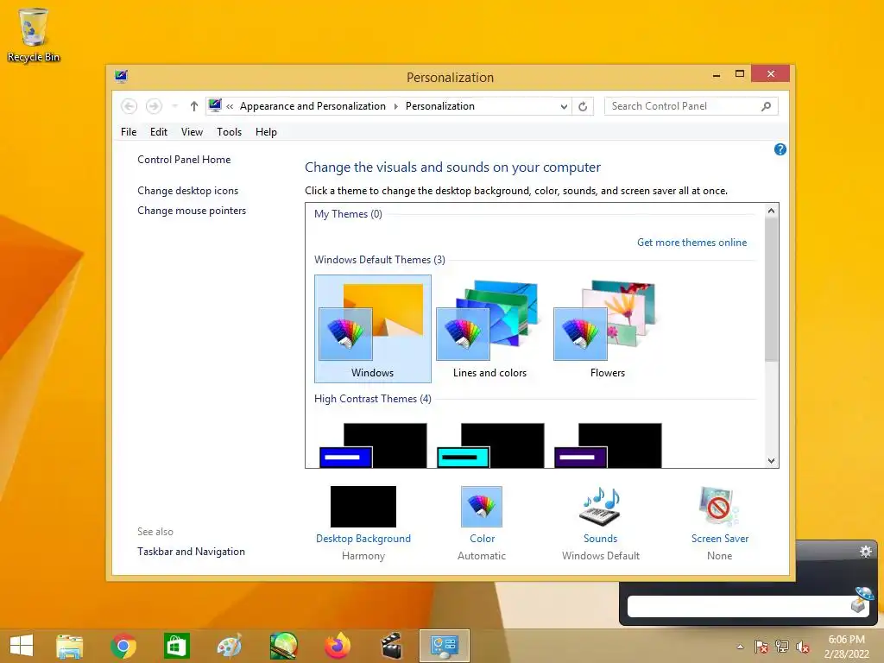Go up one level with Up arrow
Screen dimensions: 884x663
click(x=194, y=106)
